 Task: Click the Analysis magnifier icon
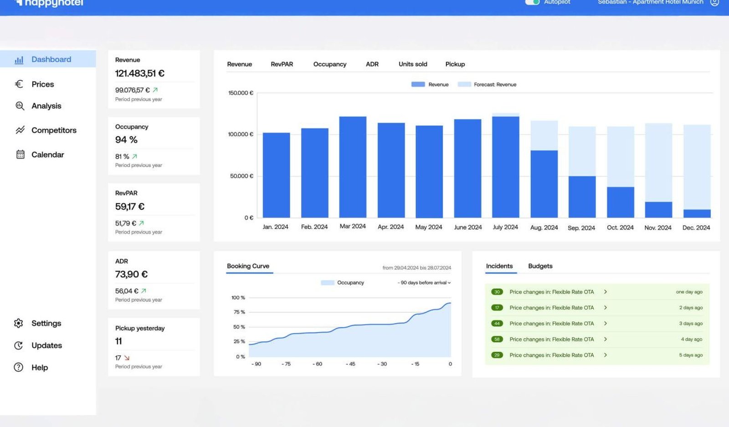(x=20, y=106)
